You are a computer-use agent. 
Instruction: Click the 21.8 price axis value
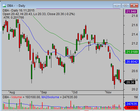click(135, 16)
